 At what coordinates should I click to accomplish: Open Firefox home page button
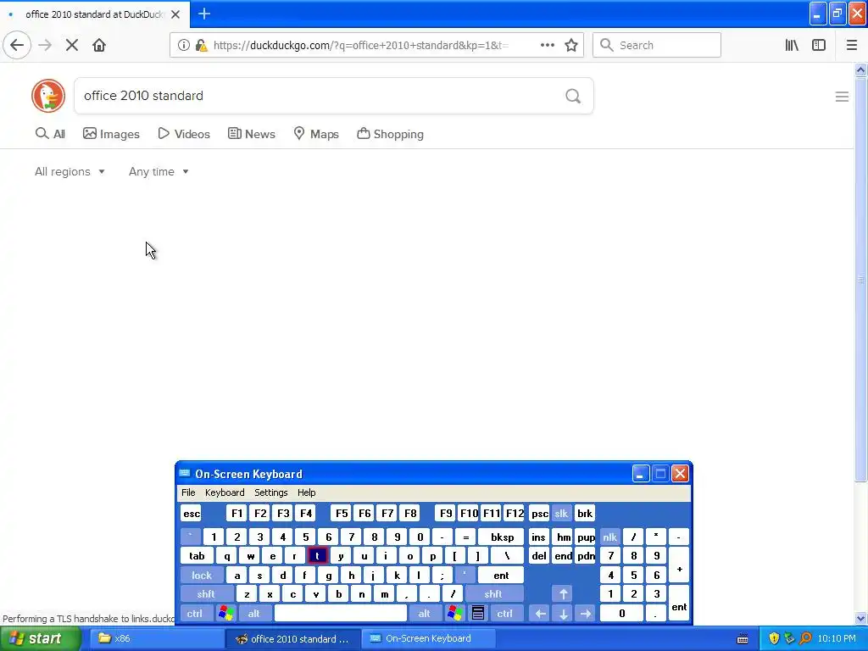tap(99, 46)
